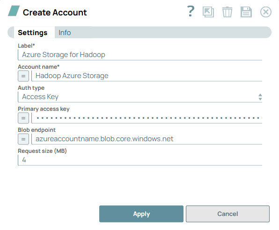Click the export/pop-out icon in header

(x=208, y=12)
